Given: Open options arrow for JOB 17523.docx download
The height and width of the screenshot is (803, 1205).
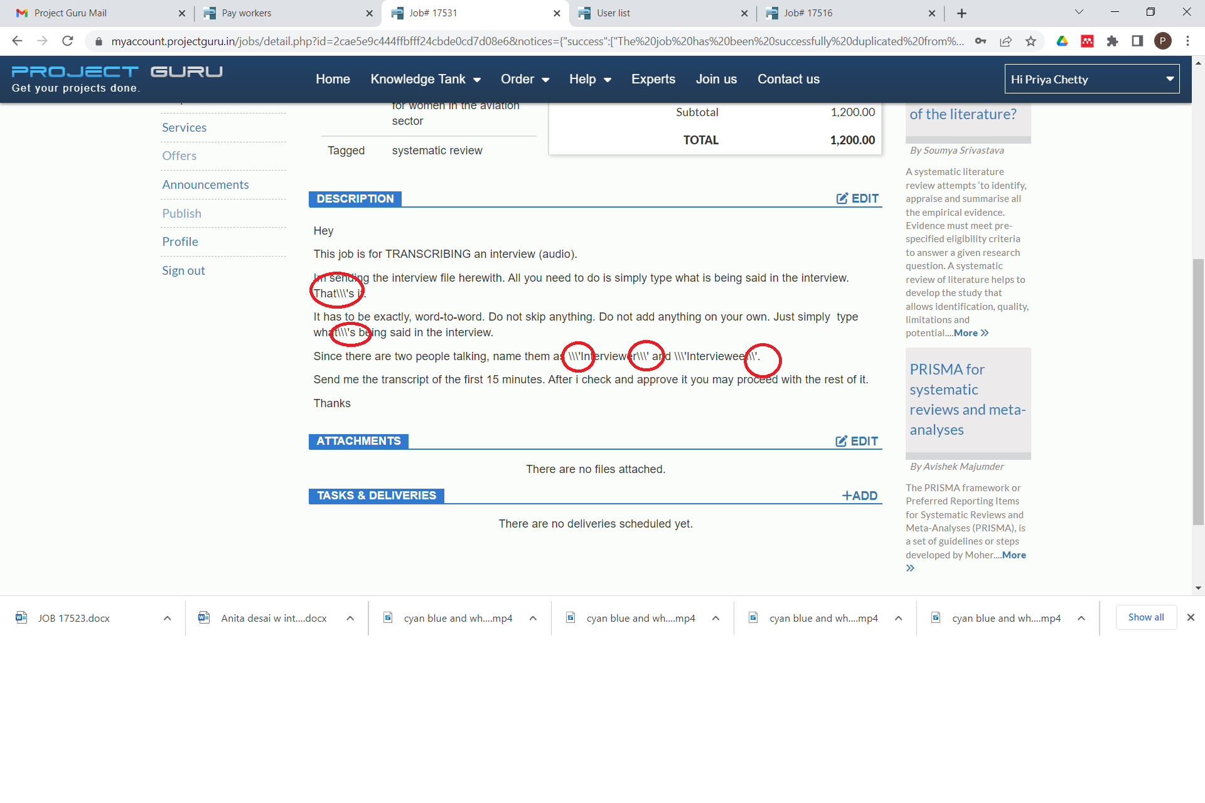Looking at the screenshot, I should click(x=167, y=618).
